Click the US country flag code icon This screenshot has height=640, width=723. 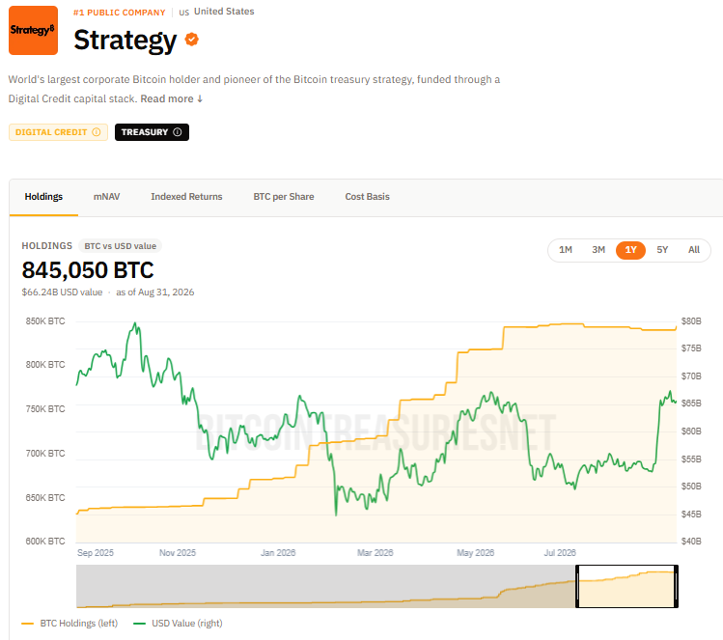point(184,13)
